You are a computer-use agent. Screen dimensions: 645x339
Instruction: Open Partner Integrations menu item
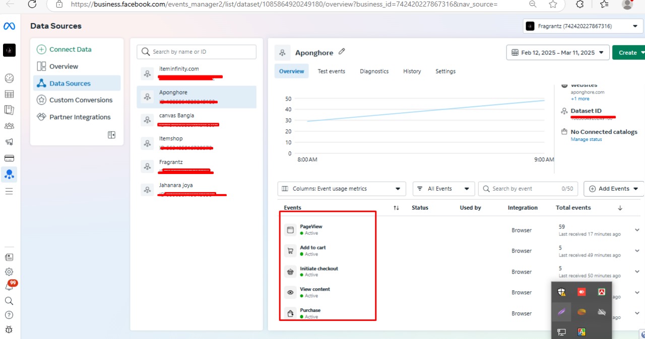click(x=77, y=117)
